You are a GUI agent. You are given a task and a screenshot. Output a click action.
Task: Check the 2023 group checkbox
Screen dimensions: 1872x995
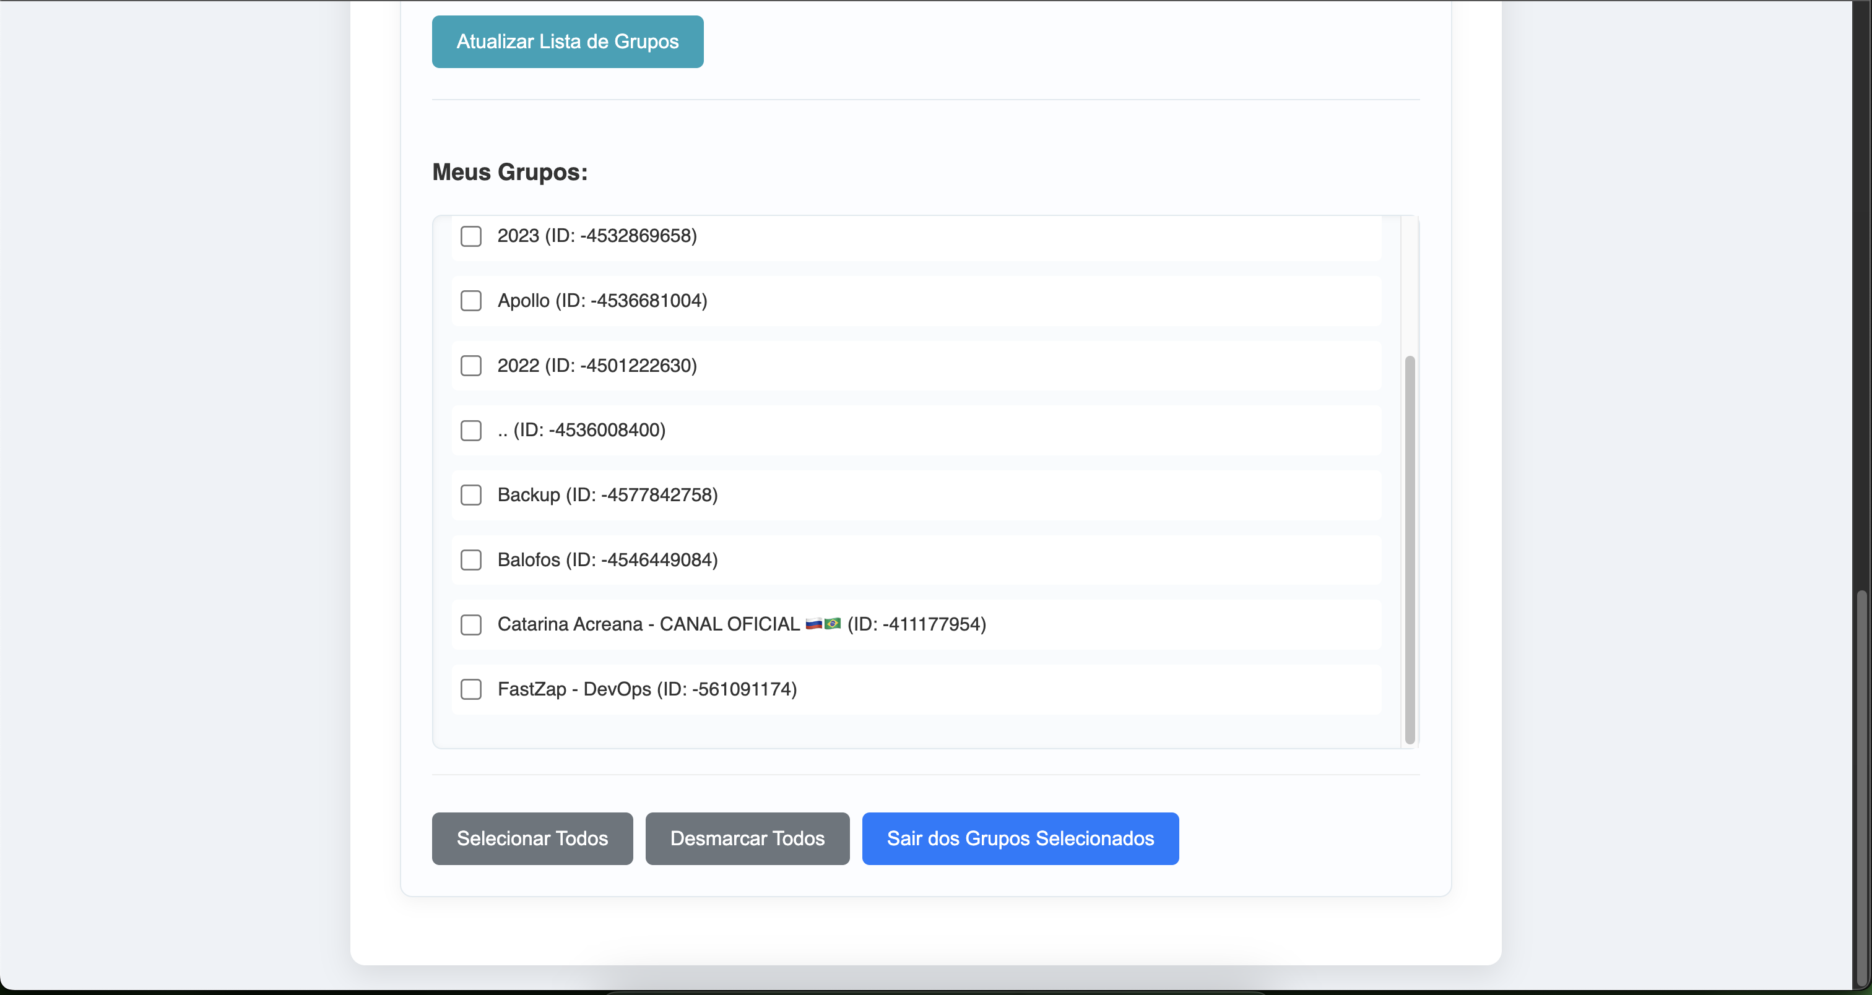[471, 236]
